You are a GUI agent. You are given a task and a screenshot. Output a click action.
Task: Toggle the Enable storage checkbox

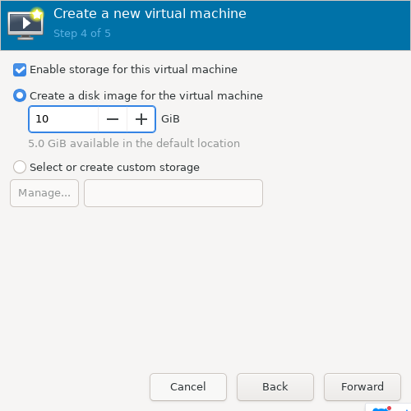pyautogui.click(x=20, y=70)
